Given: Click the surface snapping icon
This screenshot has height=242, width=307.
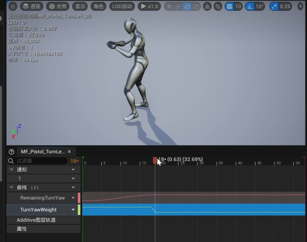Looking at the screenshot, I should pyautogui.click(x=218, y=6).
